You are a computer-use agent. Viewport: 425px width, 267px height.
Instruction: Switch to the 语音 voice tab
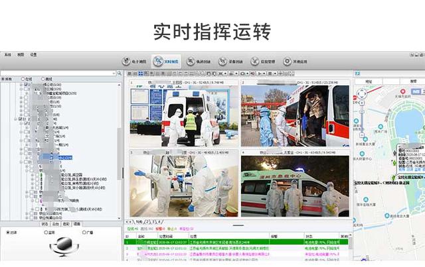click(76, 224)
